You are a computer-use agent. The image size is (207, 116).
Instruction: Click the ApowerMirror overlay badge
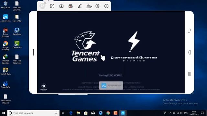coord(111,85)
